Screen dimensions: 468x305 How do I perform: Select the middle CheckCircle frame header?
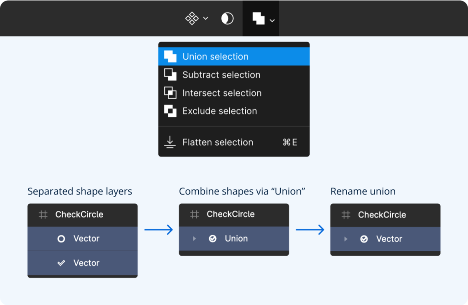tap(234, 214)
